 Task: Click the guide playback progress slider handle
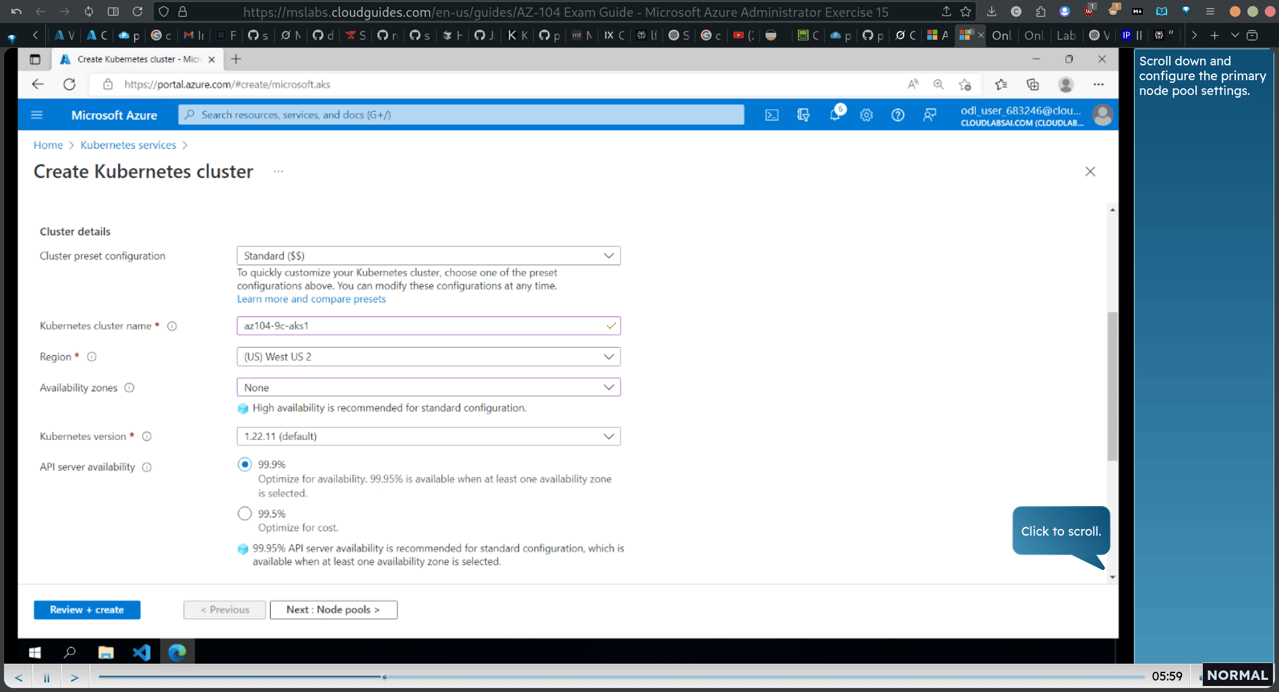coord(384,677)
